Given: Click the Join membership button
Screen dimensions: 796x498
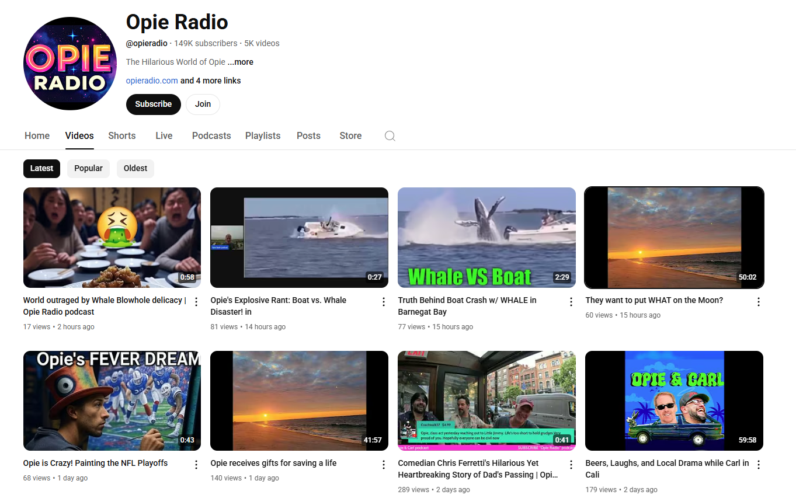Looking at the screenshot, I should tap(203, 104).
